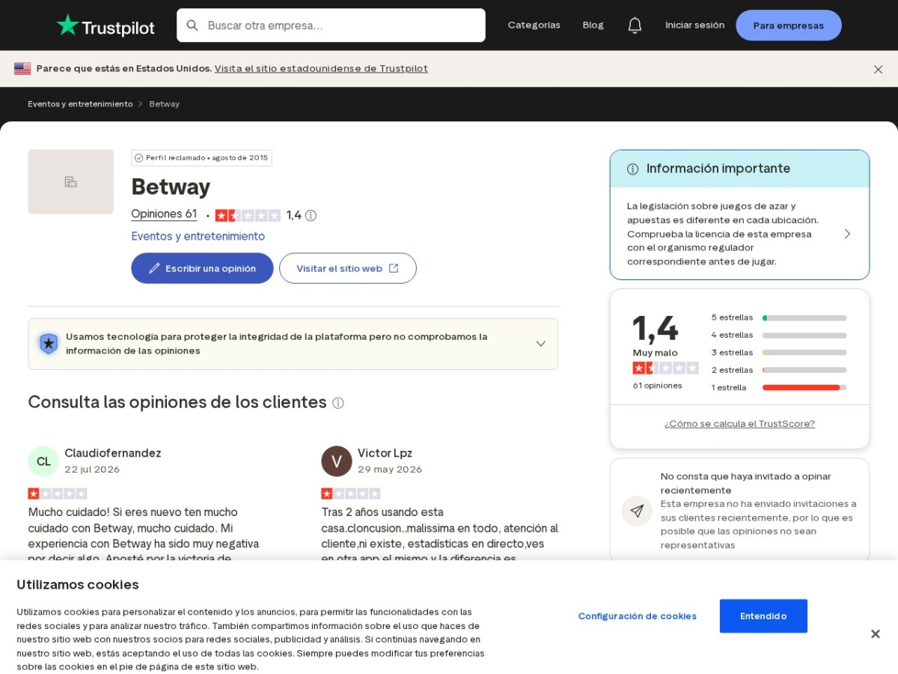This screenshot has width=898, height=674.
Task: Expand the platform integrity notice chevron
Action: [541, 344]
